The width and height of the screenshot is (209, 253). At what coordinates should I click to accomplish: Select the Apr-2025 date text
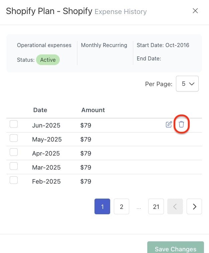tap(46, 154)
